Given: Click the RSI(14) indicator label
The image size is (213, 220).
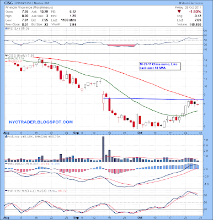Looking at the screenshot, I should pyautogui.click(x=18, y=29).
